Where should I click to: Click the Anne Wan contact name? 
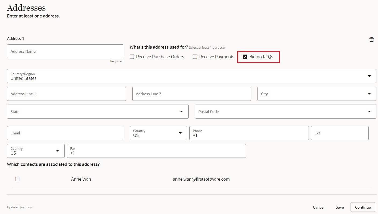pyautogui.click(x=81, y=179)
